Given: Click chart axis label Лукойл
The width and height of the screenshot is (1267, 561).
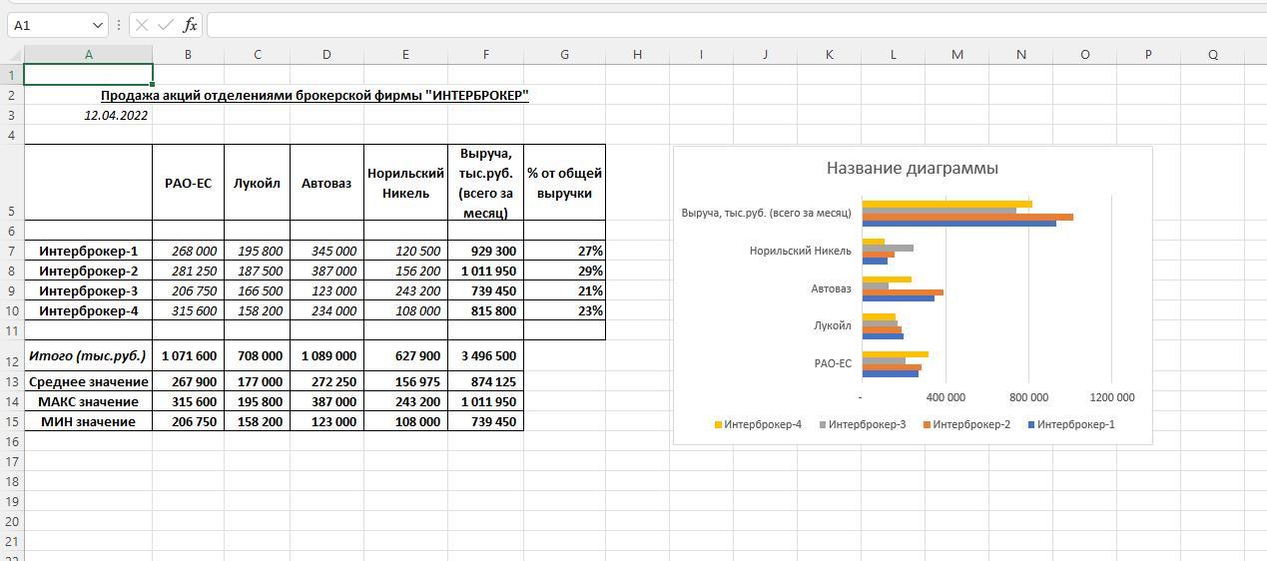Looking at the screenshot, I should pyautogui.click(x=833, y=325).
